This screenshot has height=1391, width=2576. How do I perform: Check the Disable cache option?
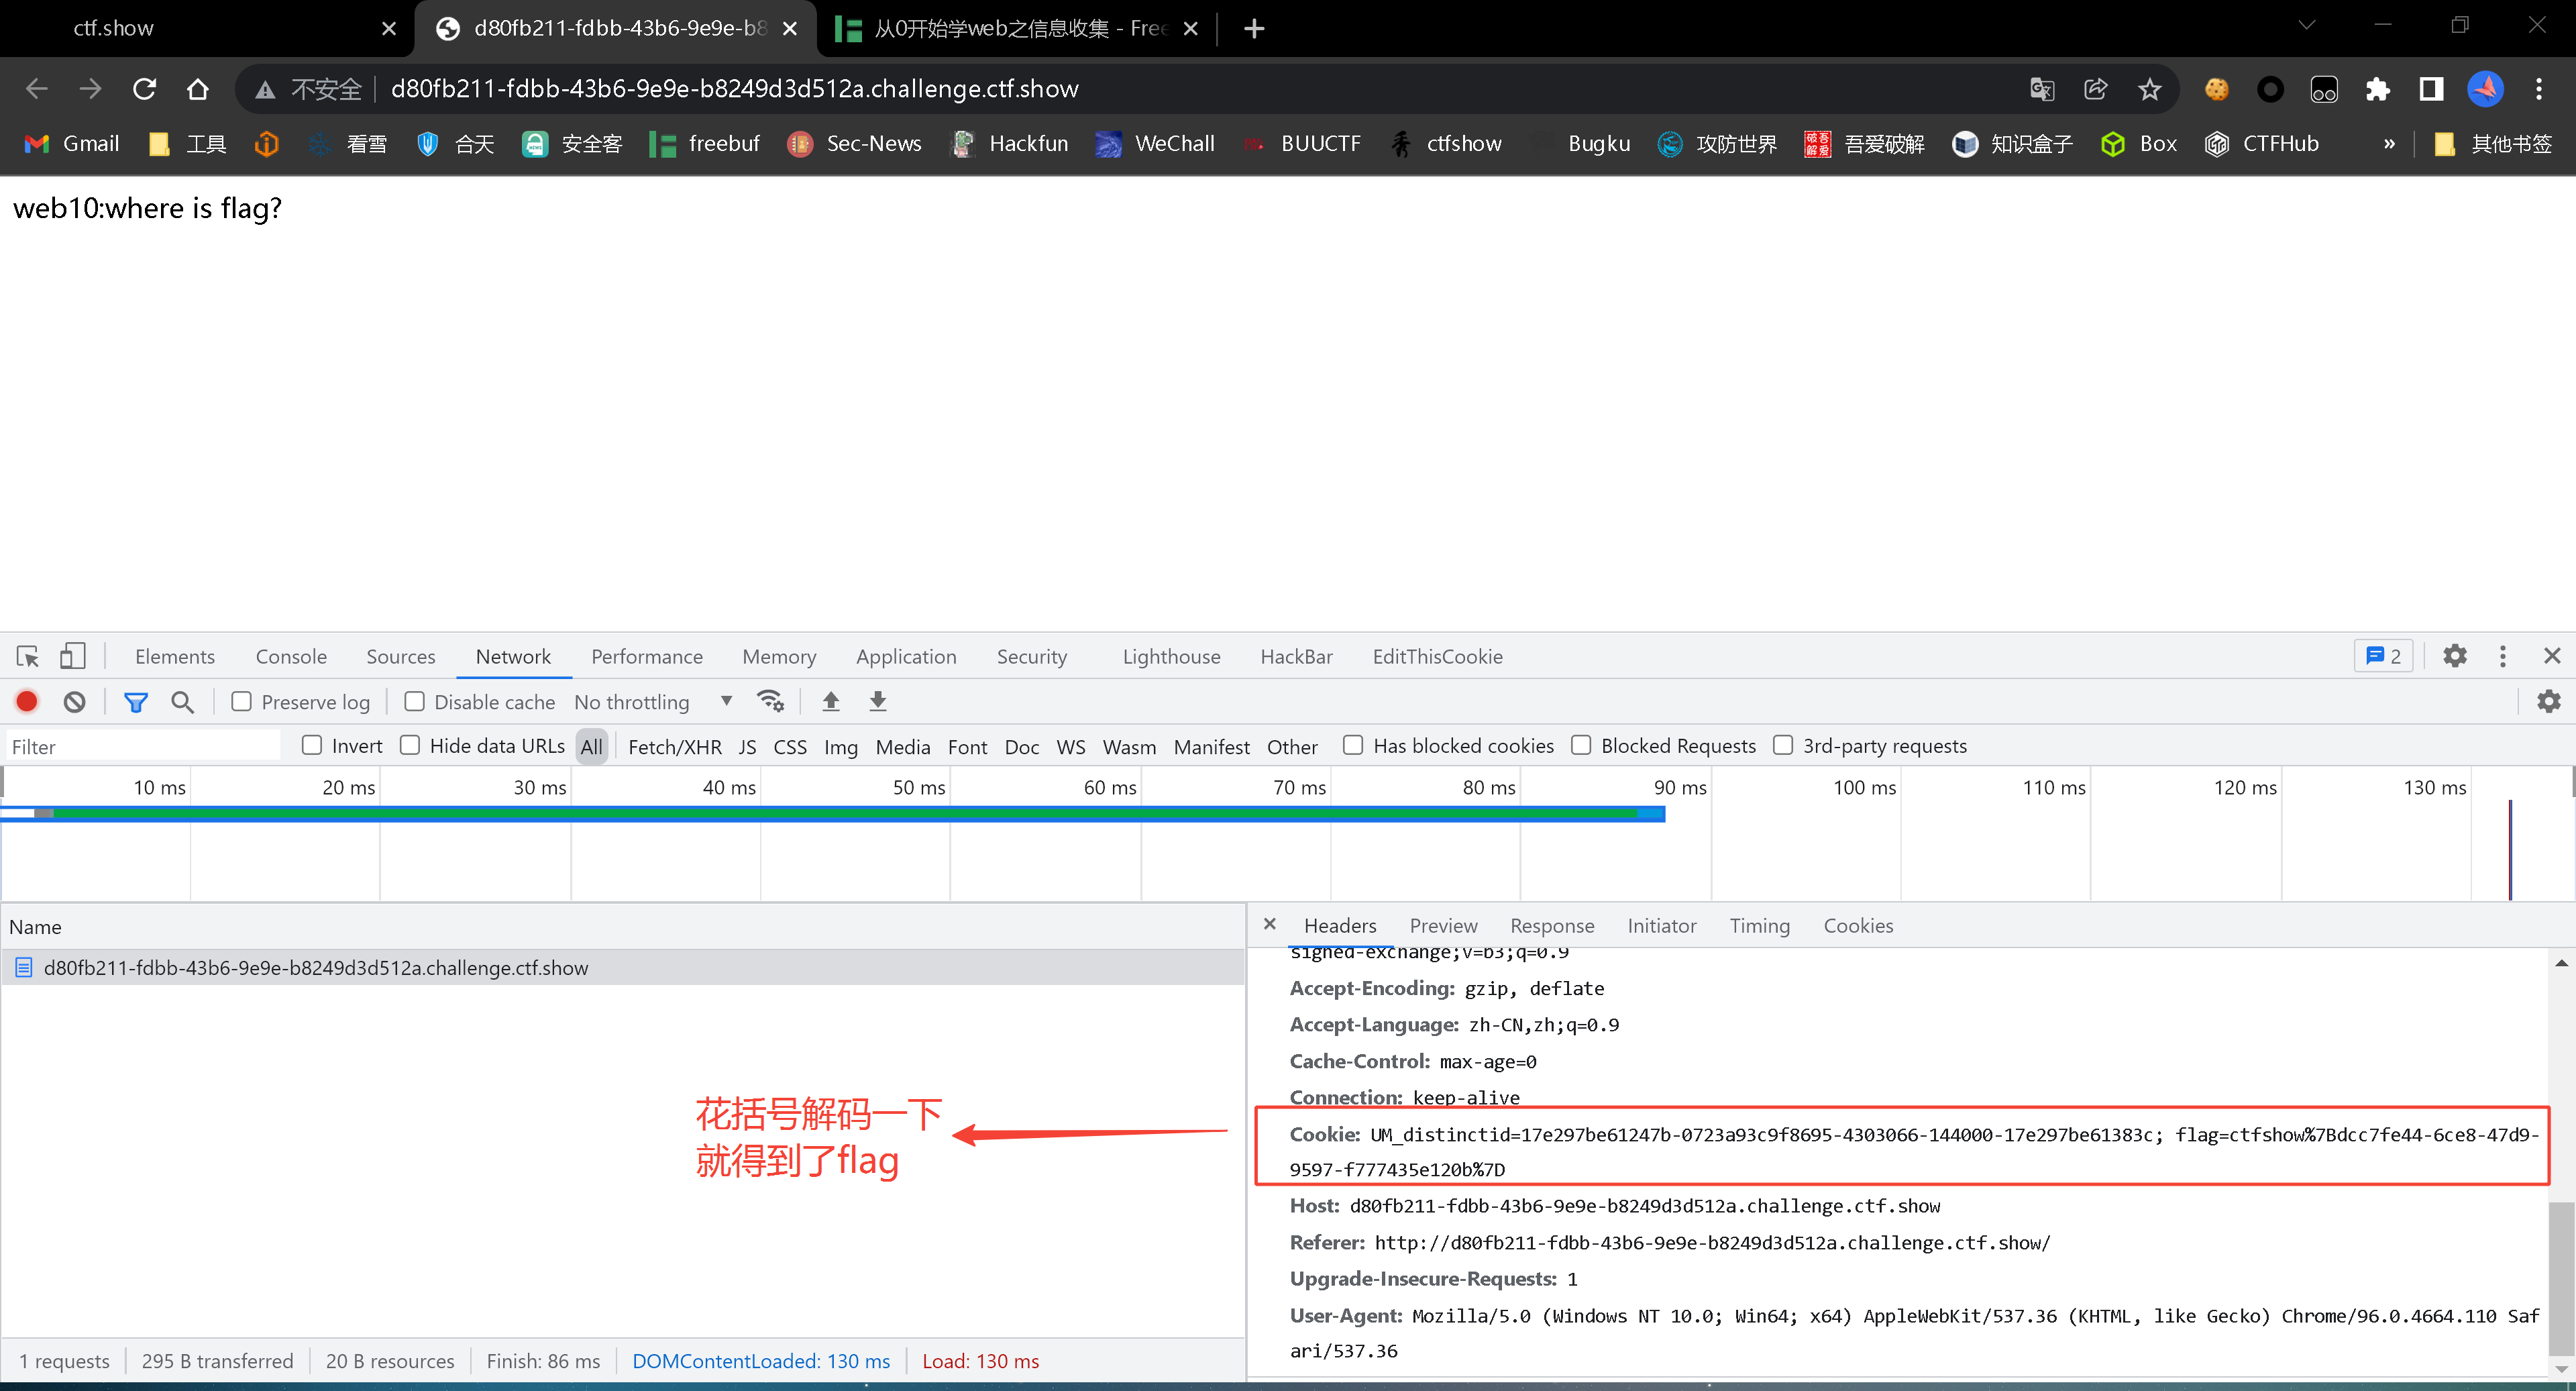[414, 702]
